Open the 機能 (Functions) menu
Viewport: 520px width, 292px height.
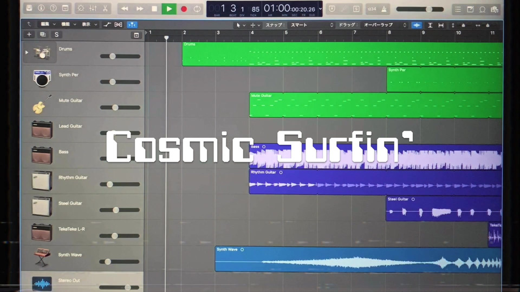[x=69, y=24]
